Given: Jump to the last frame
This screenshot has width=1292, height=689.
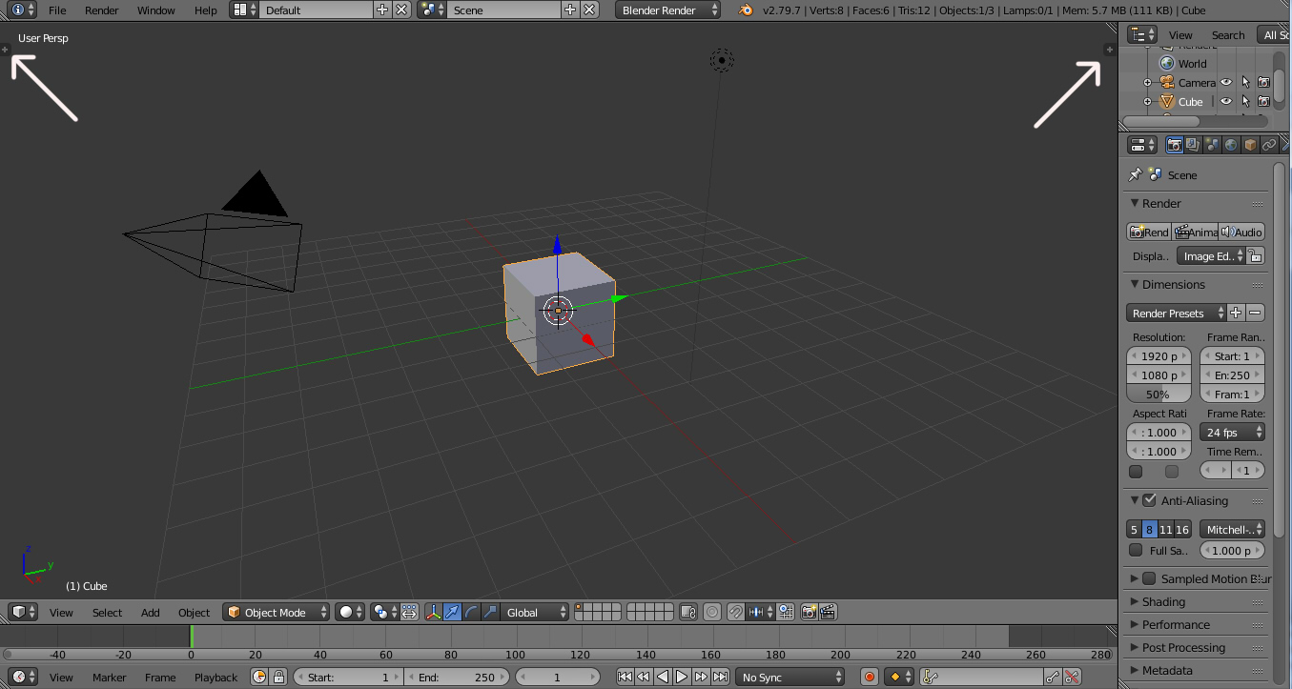Looking at the screenshot, I should pyautogui.click(x=720, y=677).
